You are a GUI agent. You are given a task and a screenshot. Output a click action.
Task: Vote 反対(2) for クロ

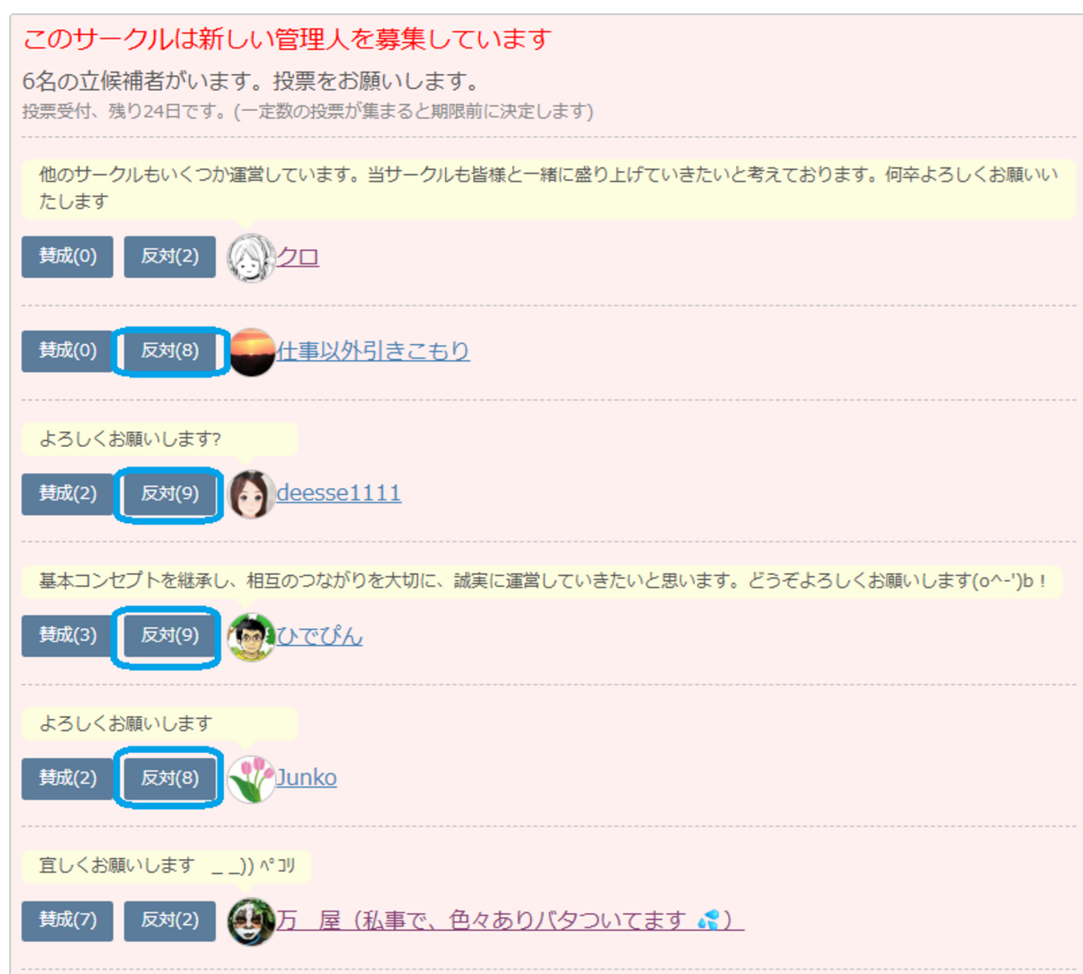[170, 257]
